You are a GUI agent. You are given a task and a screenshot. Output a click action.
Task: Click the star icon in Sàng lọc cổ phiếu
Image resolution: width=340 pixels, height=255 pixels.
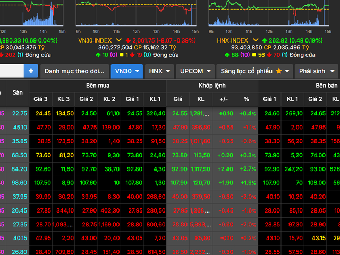[x=279, y=71]
